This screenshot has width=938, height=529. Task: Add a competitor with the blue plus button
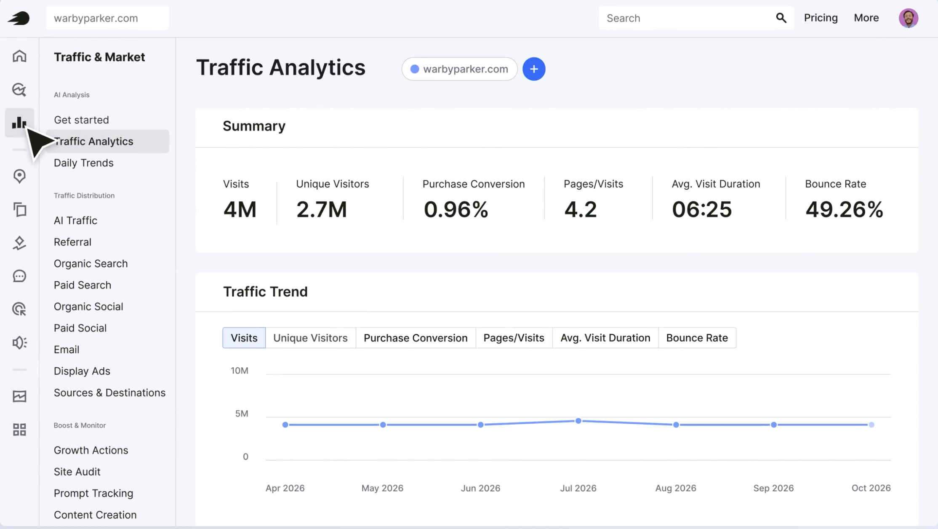[x=534, y=69]
